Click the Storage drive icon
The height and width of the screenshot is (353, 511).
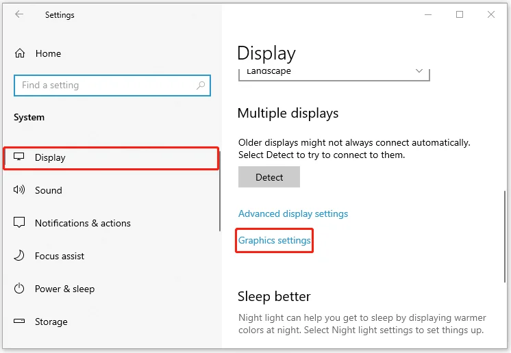coord(19,321)
